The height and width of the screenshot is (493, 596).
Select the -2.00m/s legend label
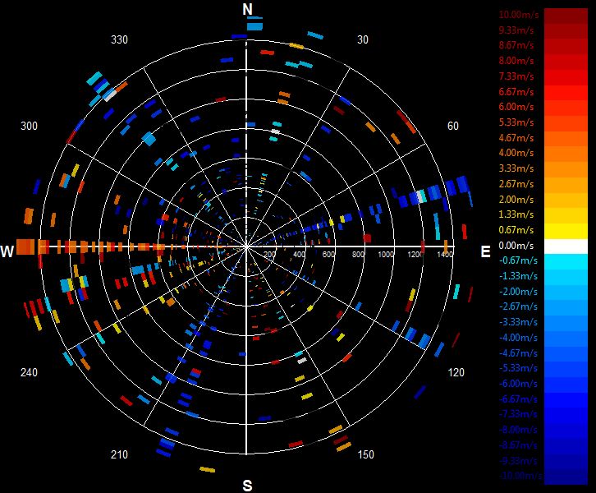[x=518, y=292]
